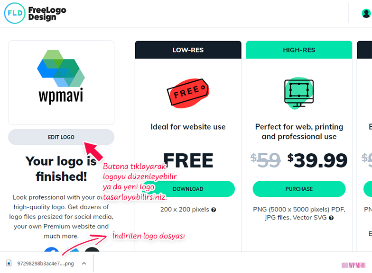This screenshot has width=372, height=273.
Task: Click the high-res monitor illustration icon
Action: click(299, 93)
